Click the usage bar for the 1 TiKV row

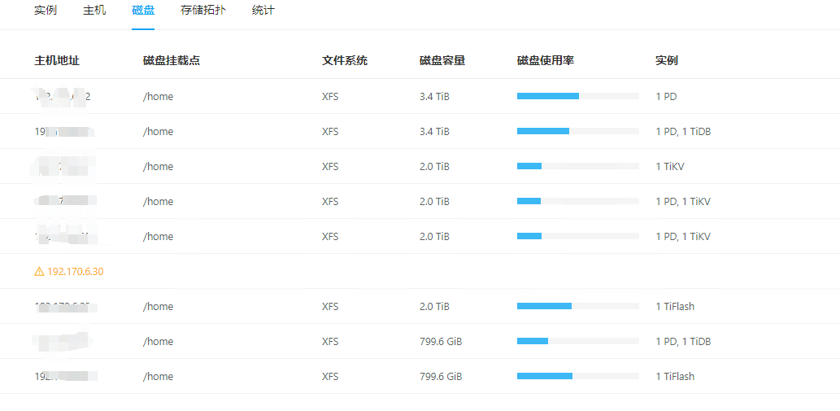coord(577,166)
